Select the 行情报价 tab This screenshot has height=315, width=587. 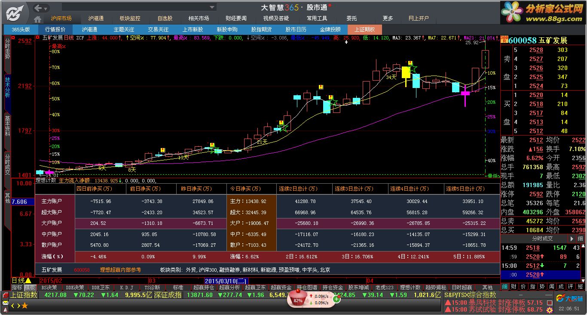pos(55,30)
